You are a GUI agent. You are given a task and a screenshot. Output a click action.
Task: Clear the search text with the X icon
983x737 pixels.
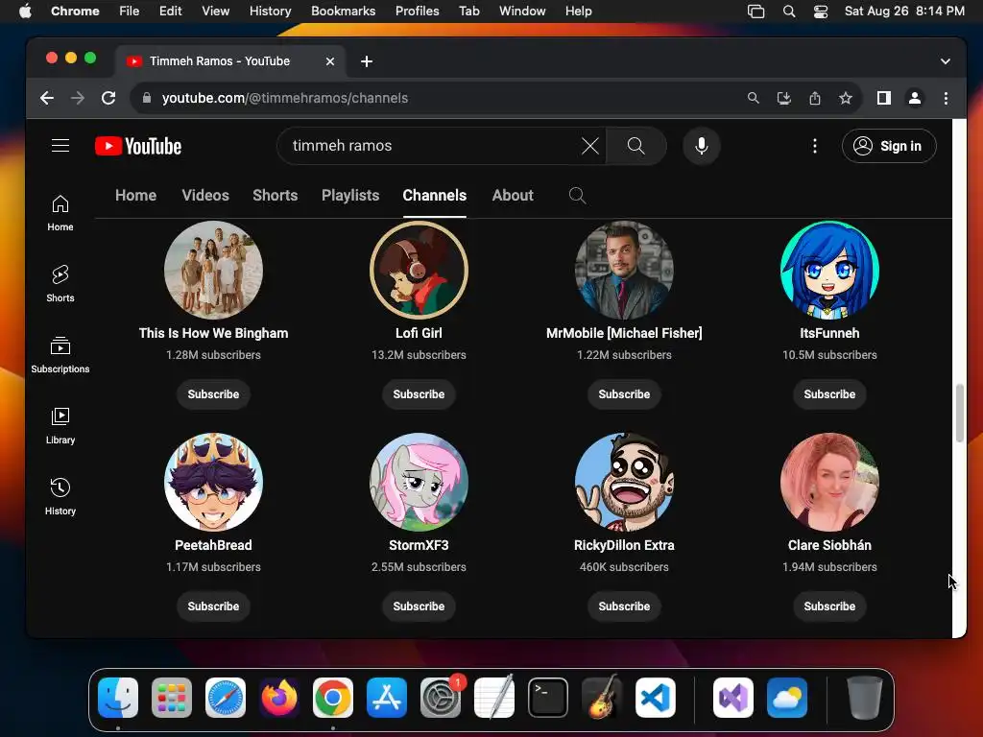590,146
